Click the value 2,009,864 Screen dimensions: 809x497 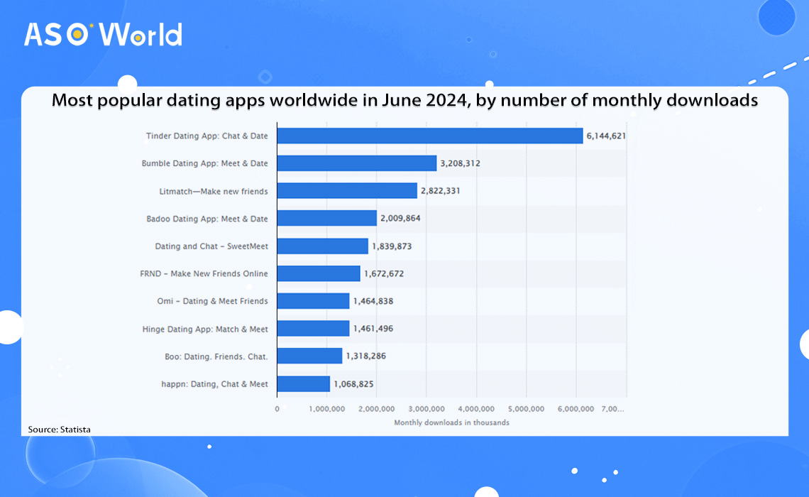pyautogui.click(x=400, y=218)
